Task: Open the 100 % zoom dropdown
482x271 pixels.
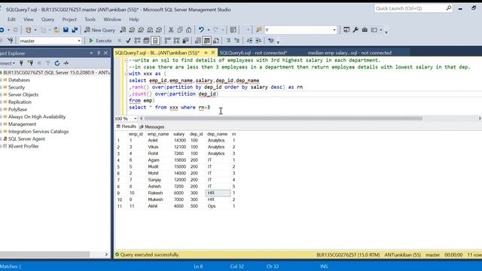Action: pos(136,118)
